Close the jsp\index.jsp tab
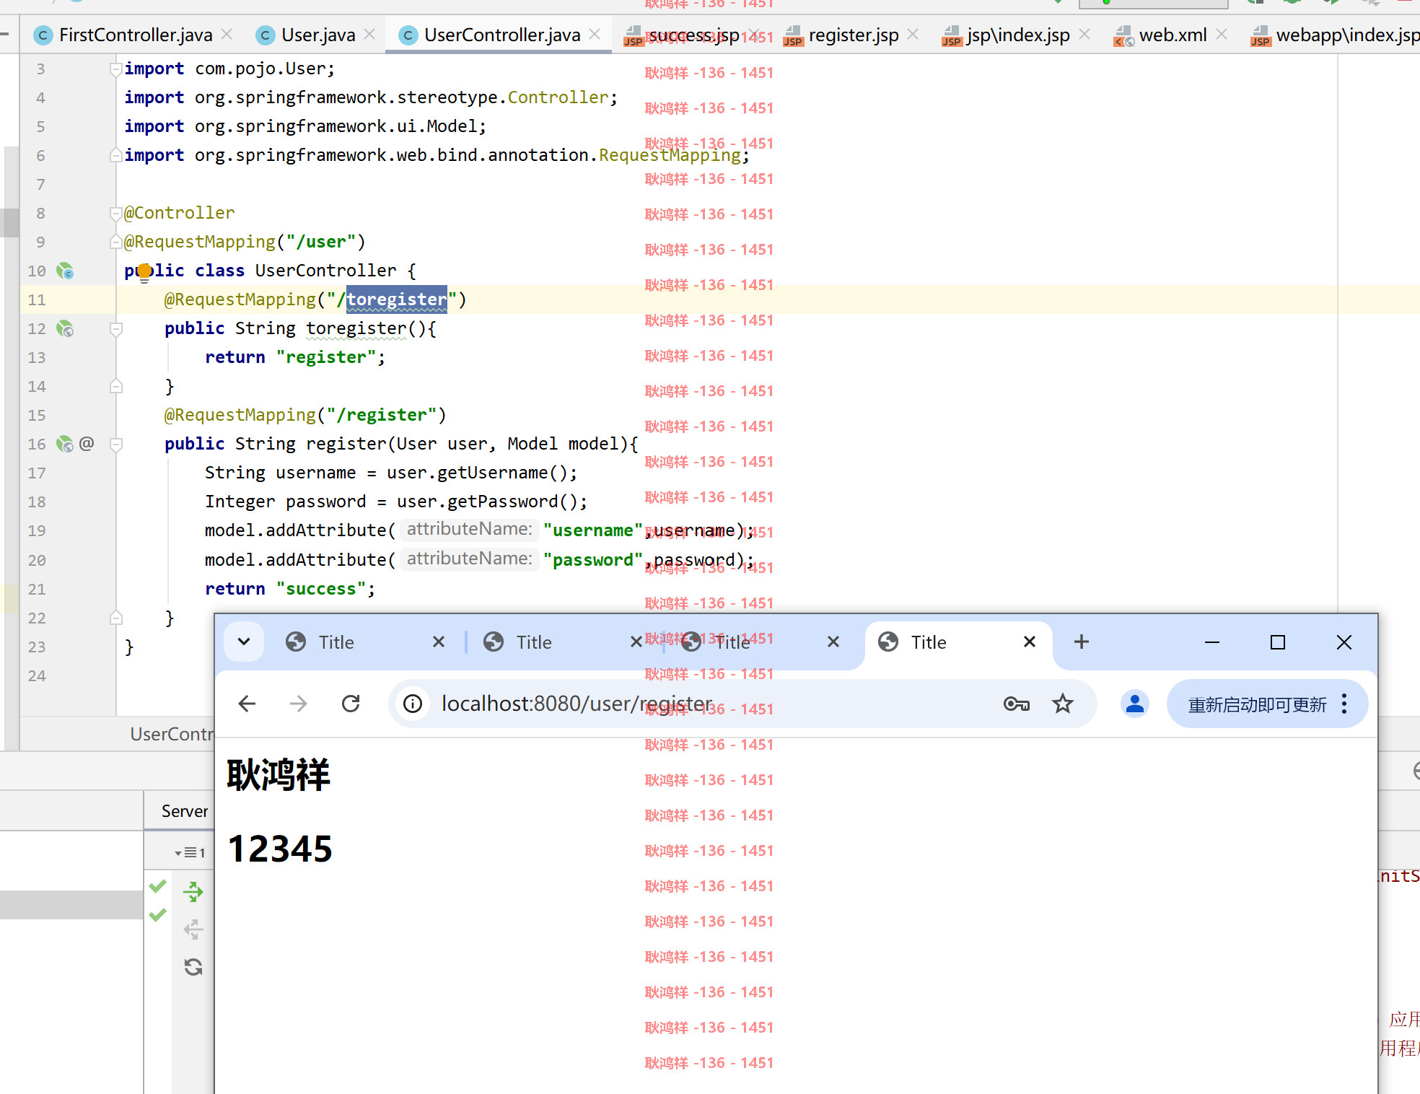Image resolution: width=1420 pixels, height=1094 pixels. pyautogui.click(x=1084, y=34)
